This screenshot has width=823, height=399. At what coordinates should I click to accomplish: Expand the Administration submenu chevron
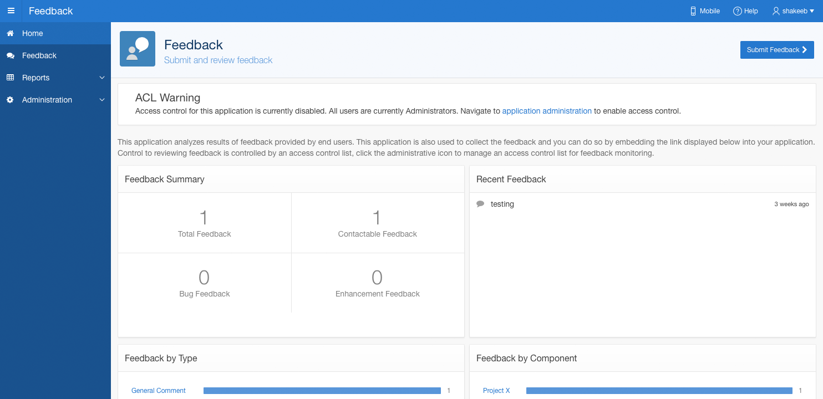coord(101,100)
